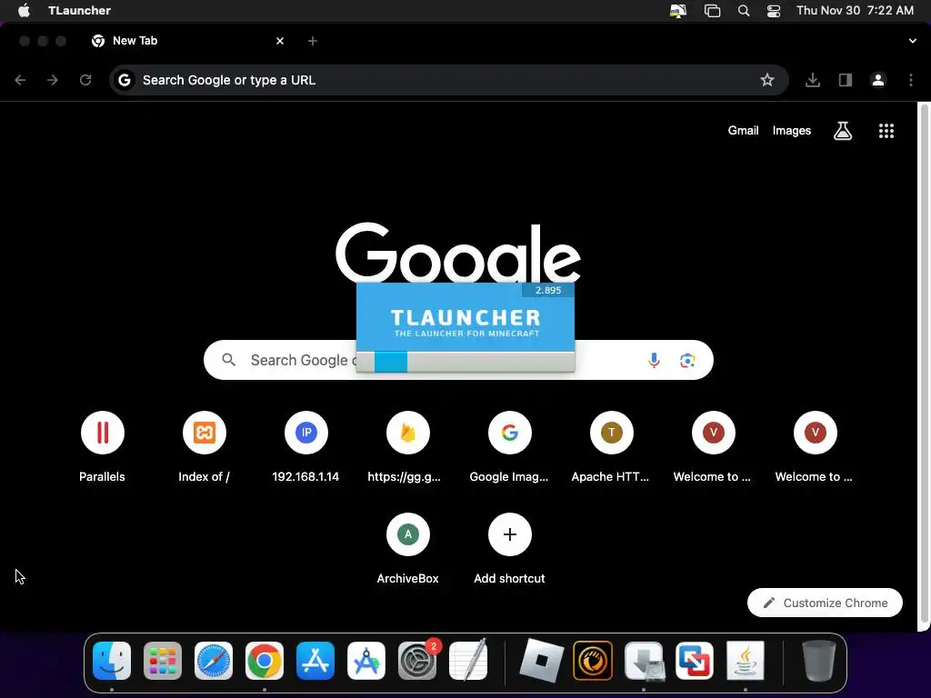The width and height of the screenshot is (931, 698).
Task: Open the Index of / shortcut
Action: tap(205, 445)
